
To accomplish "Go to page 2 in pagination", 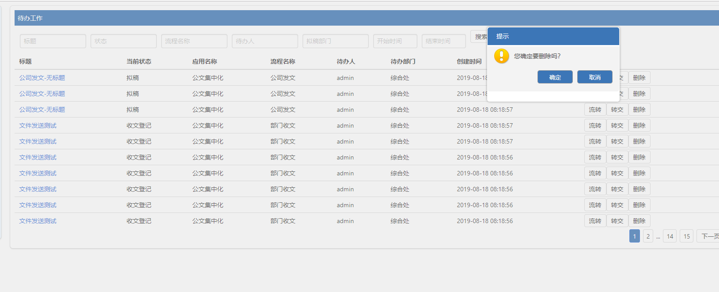I will click(648, 236).
